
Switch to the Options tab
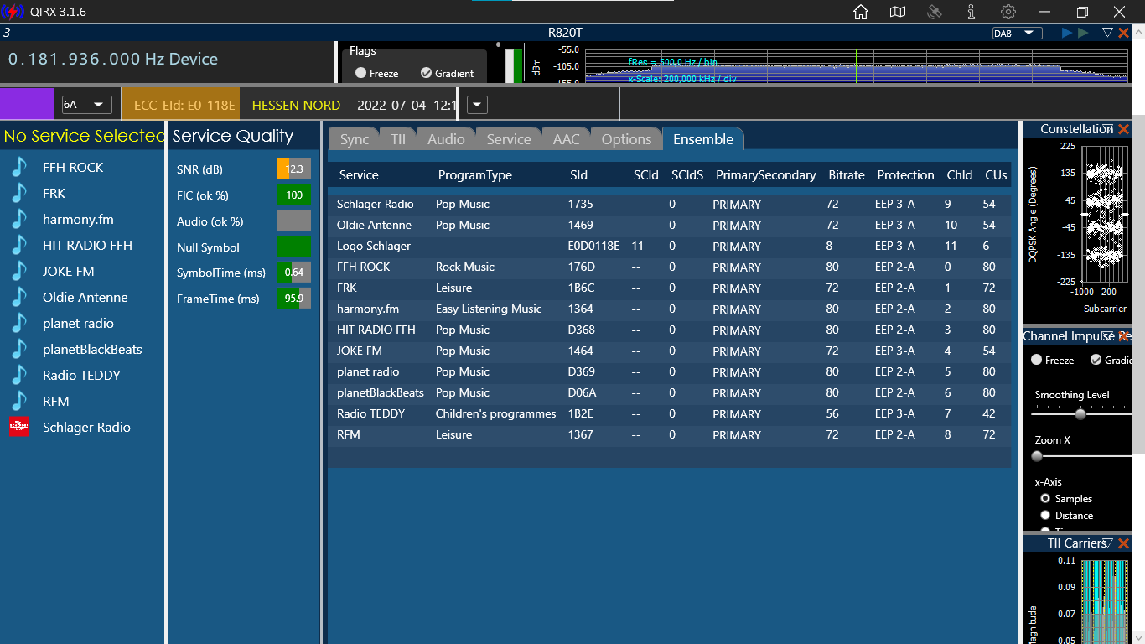626,139
